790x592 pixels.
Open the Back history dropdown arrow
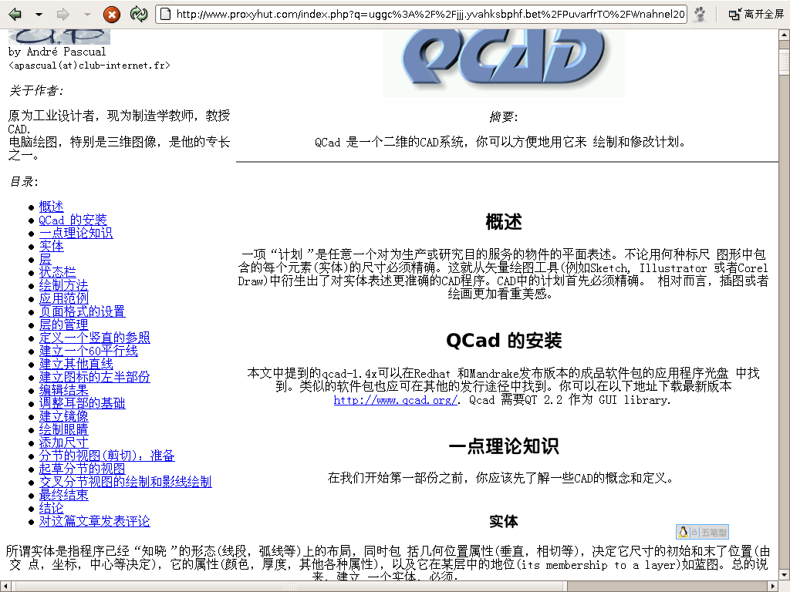click(39, 15)
